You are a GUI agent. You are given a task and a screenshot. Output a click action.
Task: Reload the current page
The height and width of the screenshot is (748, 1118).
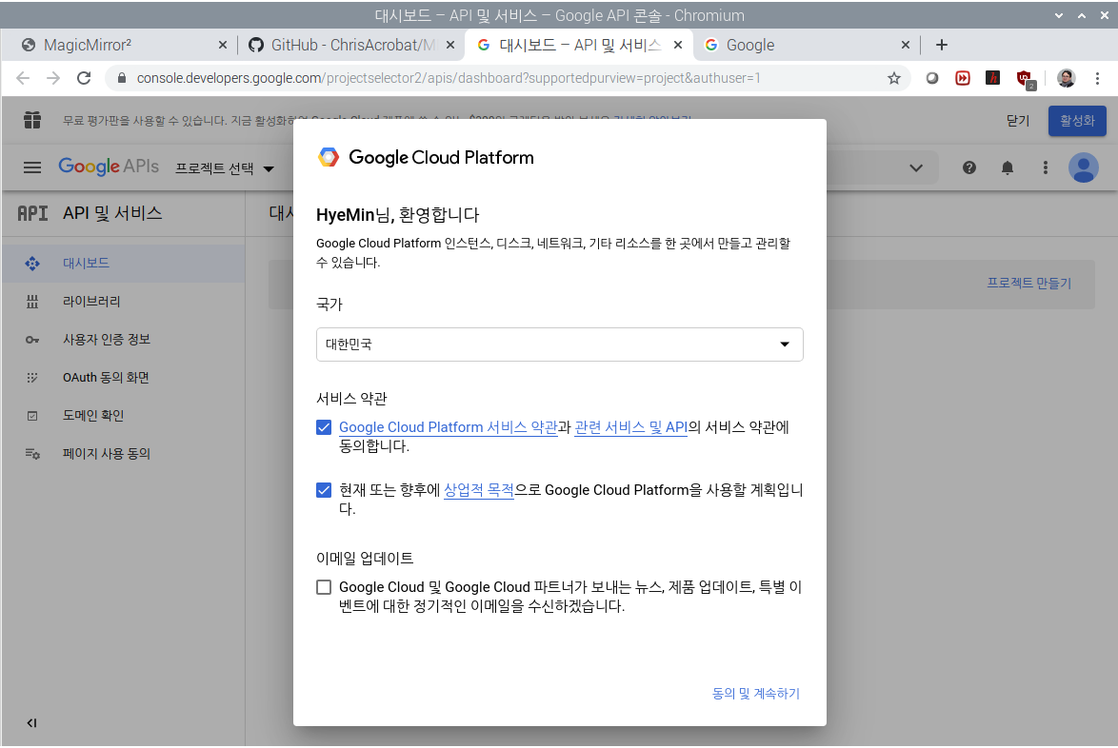click(x=84, y=78)
